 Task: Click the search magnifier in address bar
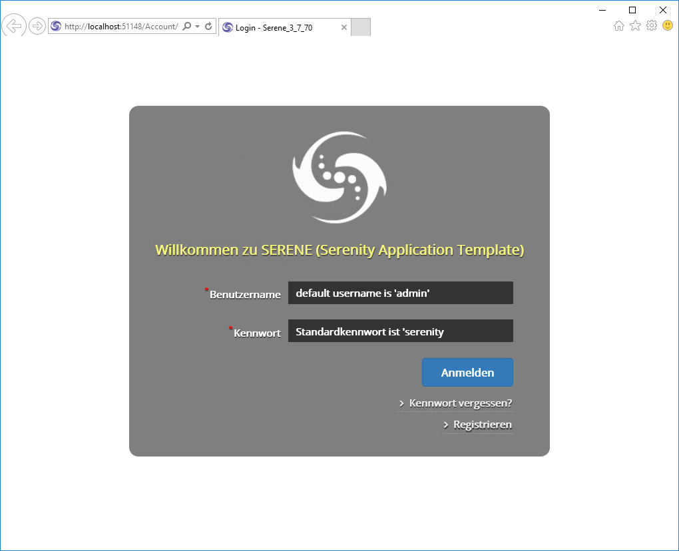[x=186, y=26]
